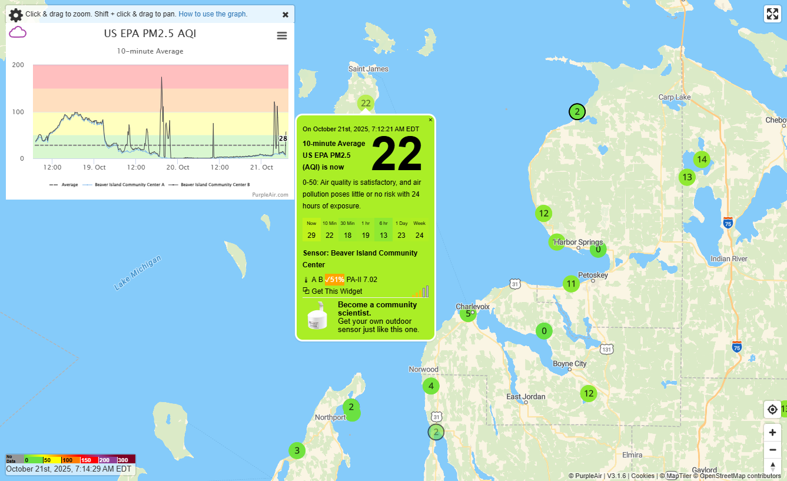
Task: Enter fullscreen map mode
Action: (x=772, y=14)
